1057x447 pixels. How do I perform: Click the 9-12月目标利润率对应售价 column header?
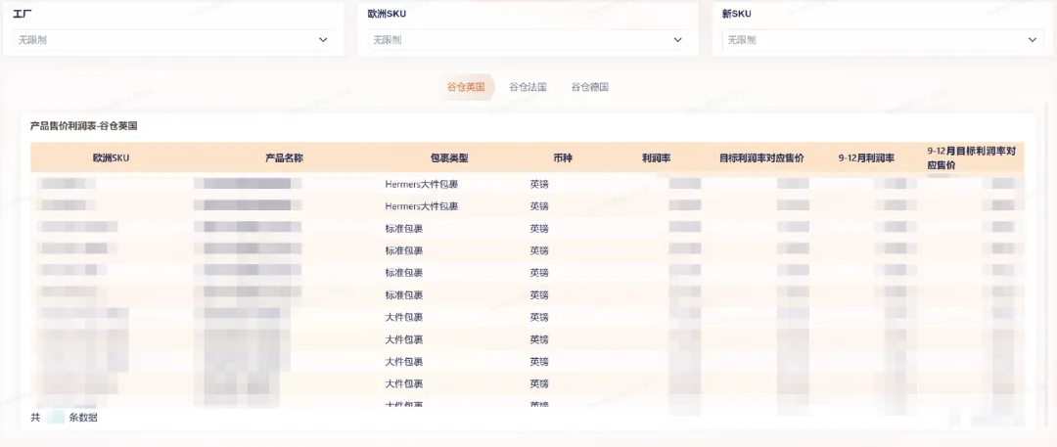(x=970, y=157)
